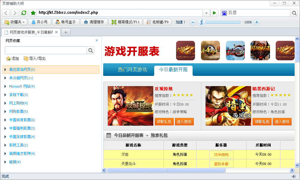Click the acceleration slider track
The image size is (300, 180).
coord(223,22)
